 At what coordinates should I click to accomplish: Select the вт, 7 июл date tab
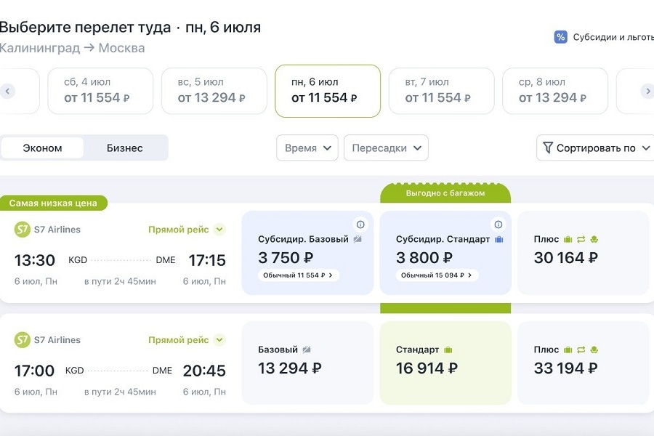click(x=441, y=91)
